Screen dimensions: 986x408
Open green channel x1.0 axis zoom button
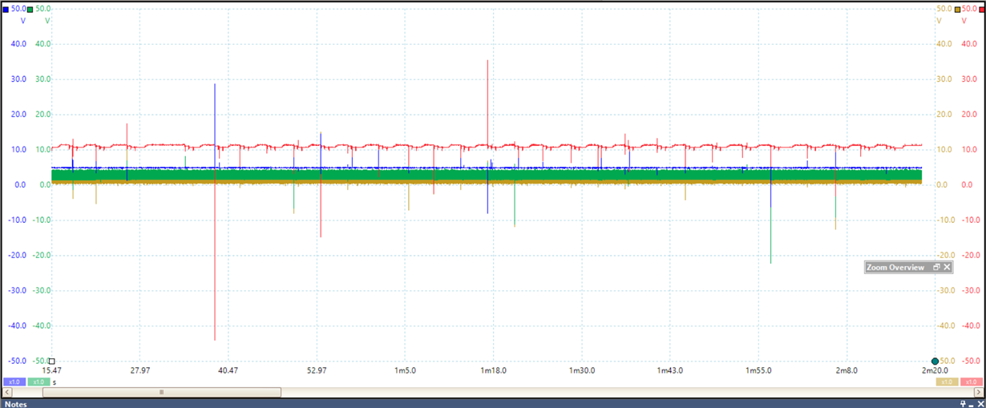point(38,382)
